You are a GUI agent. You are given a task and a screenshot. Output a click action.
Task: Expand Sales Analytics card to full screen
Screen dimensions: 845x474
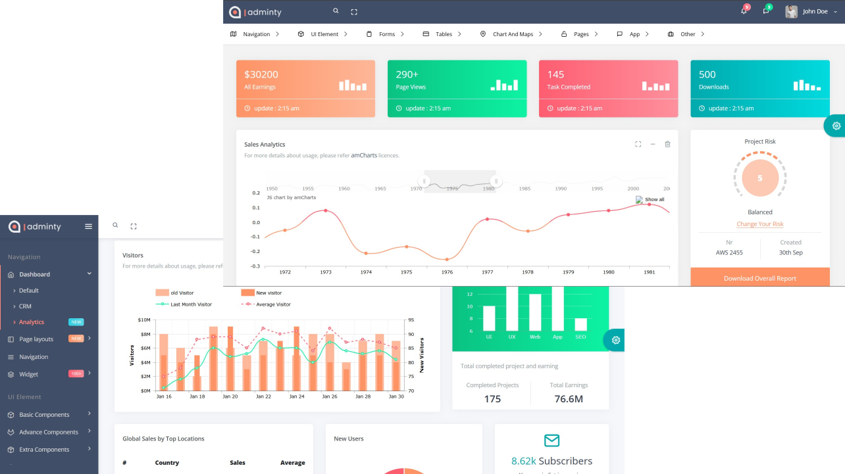(x=638, y=144)
